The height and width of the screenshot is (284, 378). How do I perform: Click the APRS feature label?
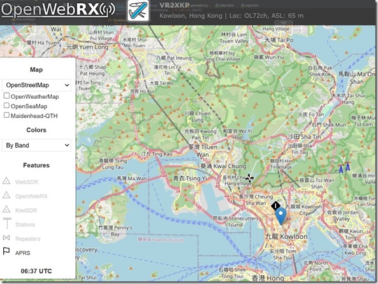click(x=23, y=253)
